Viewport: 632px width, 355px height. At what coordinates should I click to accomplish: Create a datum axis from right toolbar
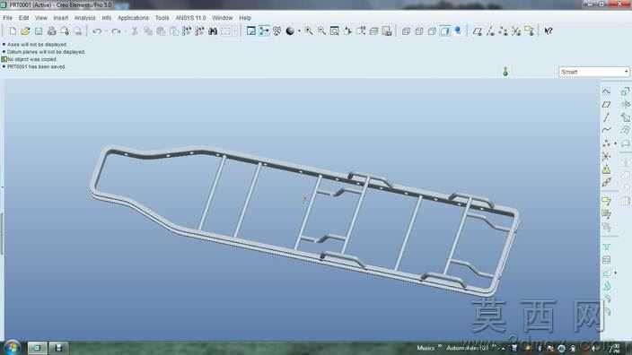pos(606,117)
